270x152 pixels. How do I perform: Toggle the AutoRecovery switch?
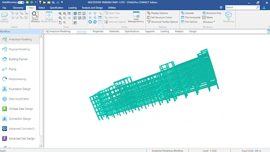[21, 2]
